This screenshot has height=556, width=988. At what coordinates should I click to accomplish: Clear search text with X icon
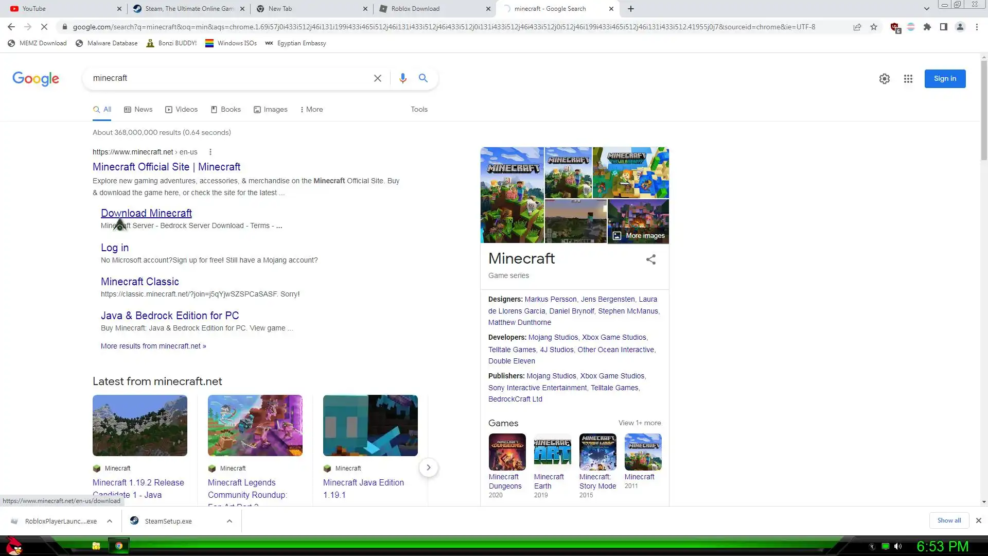[377, 78]
